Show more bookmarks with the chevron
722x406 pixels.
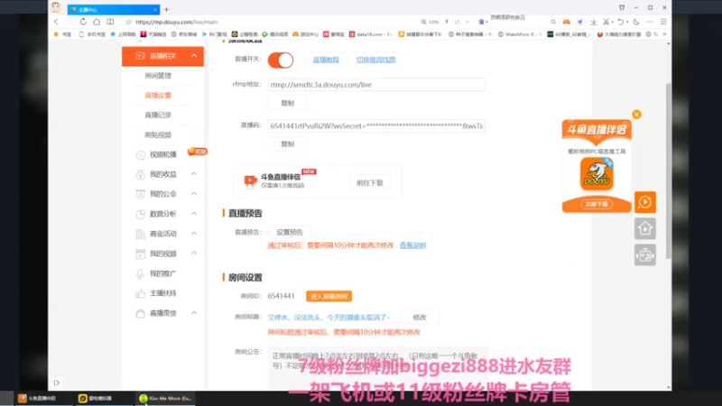pyautogui.click(x=664, y=34)
